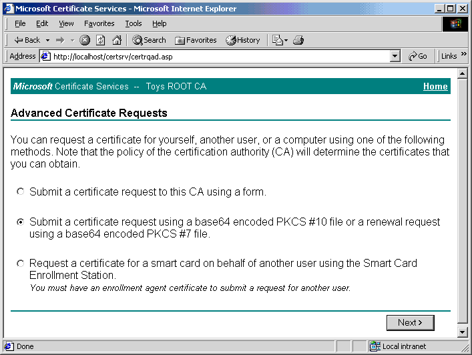Open the View menu
Image resolution: width=472 pixels, height=355 pixels.
tap(66, 23)
